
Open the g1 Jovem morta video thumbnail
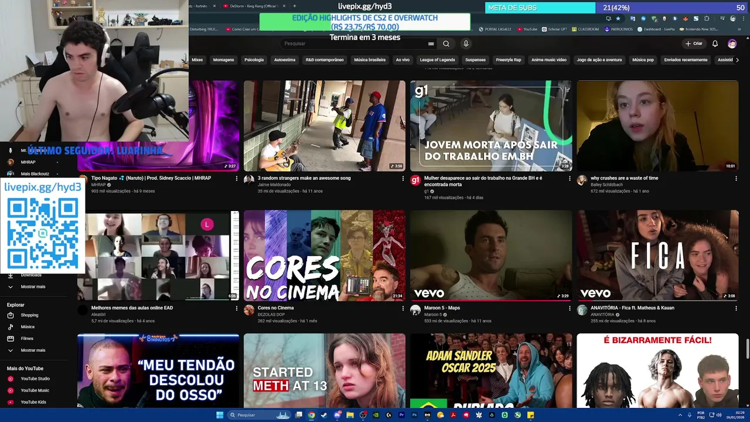tap(491, 125)
